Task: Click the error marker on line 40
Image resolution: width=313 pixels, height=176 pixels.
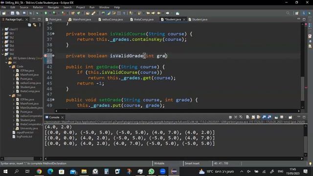Action: (x=45, y=56)
